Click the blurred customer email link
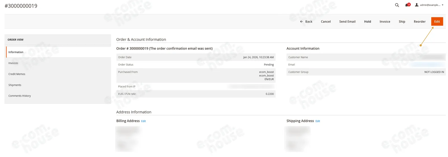Viewport: 448px width, 157px height. pos(427,64)
